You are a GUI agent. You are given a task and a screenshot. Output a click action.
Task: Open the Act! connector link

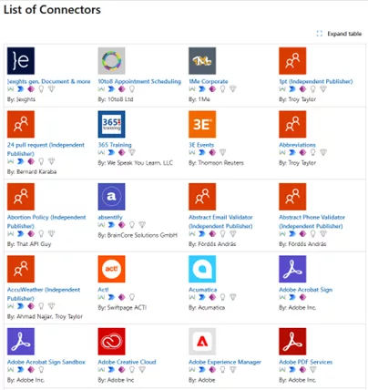(103, 290)
